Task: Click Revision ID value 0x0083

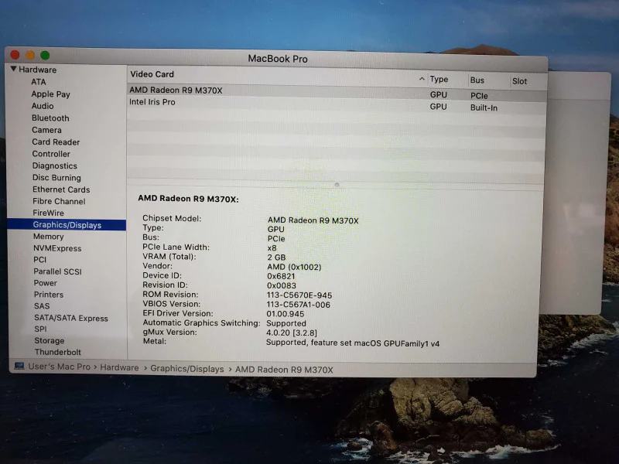Action: (281, 285)
